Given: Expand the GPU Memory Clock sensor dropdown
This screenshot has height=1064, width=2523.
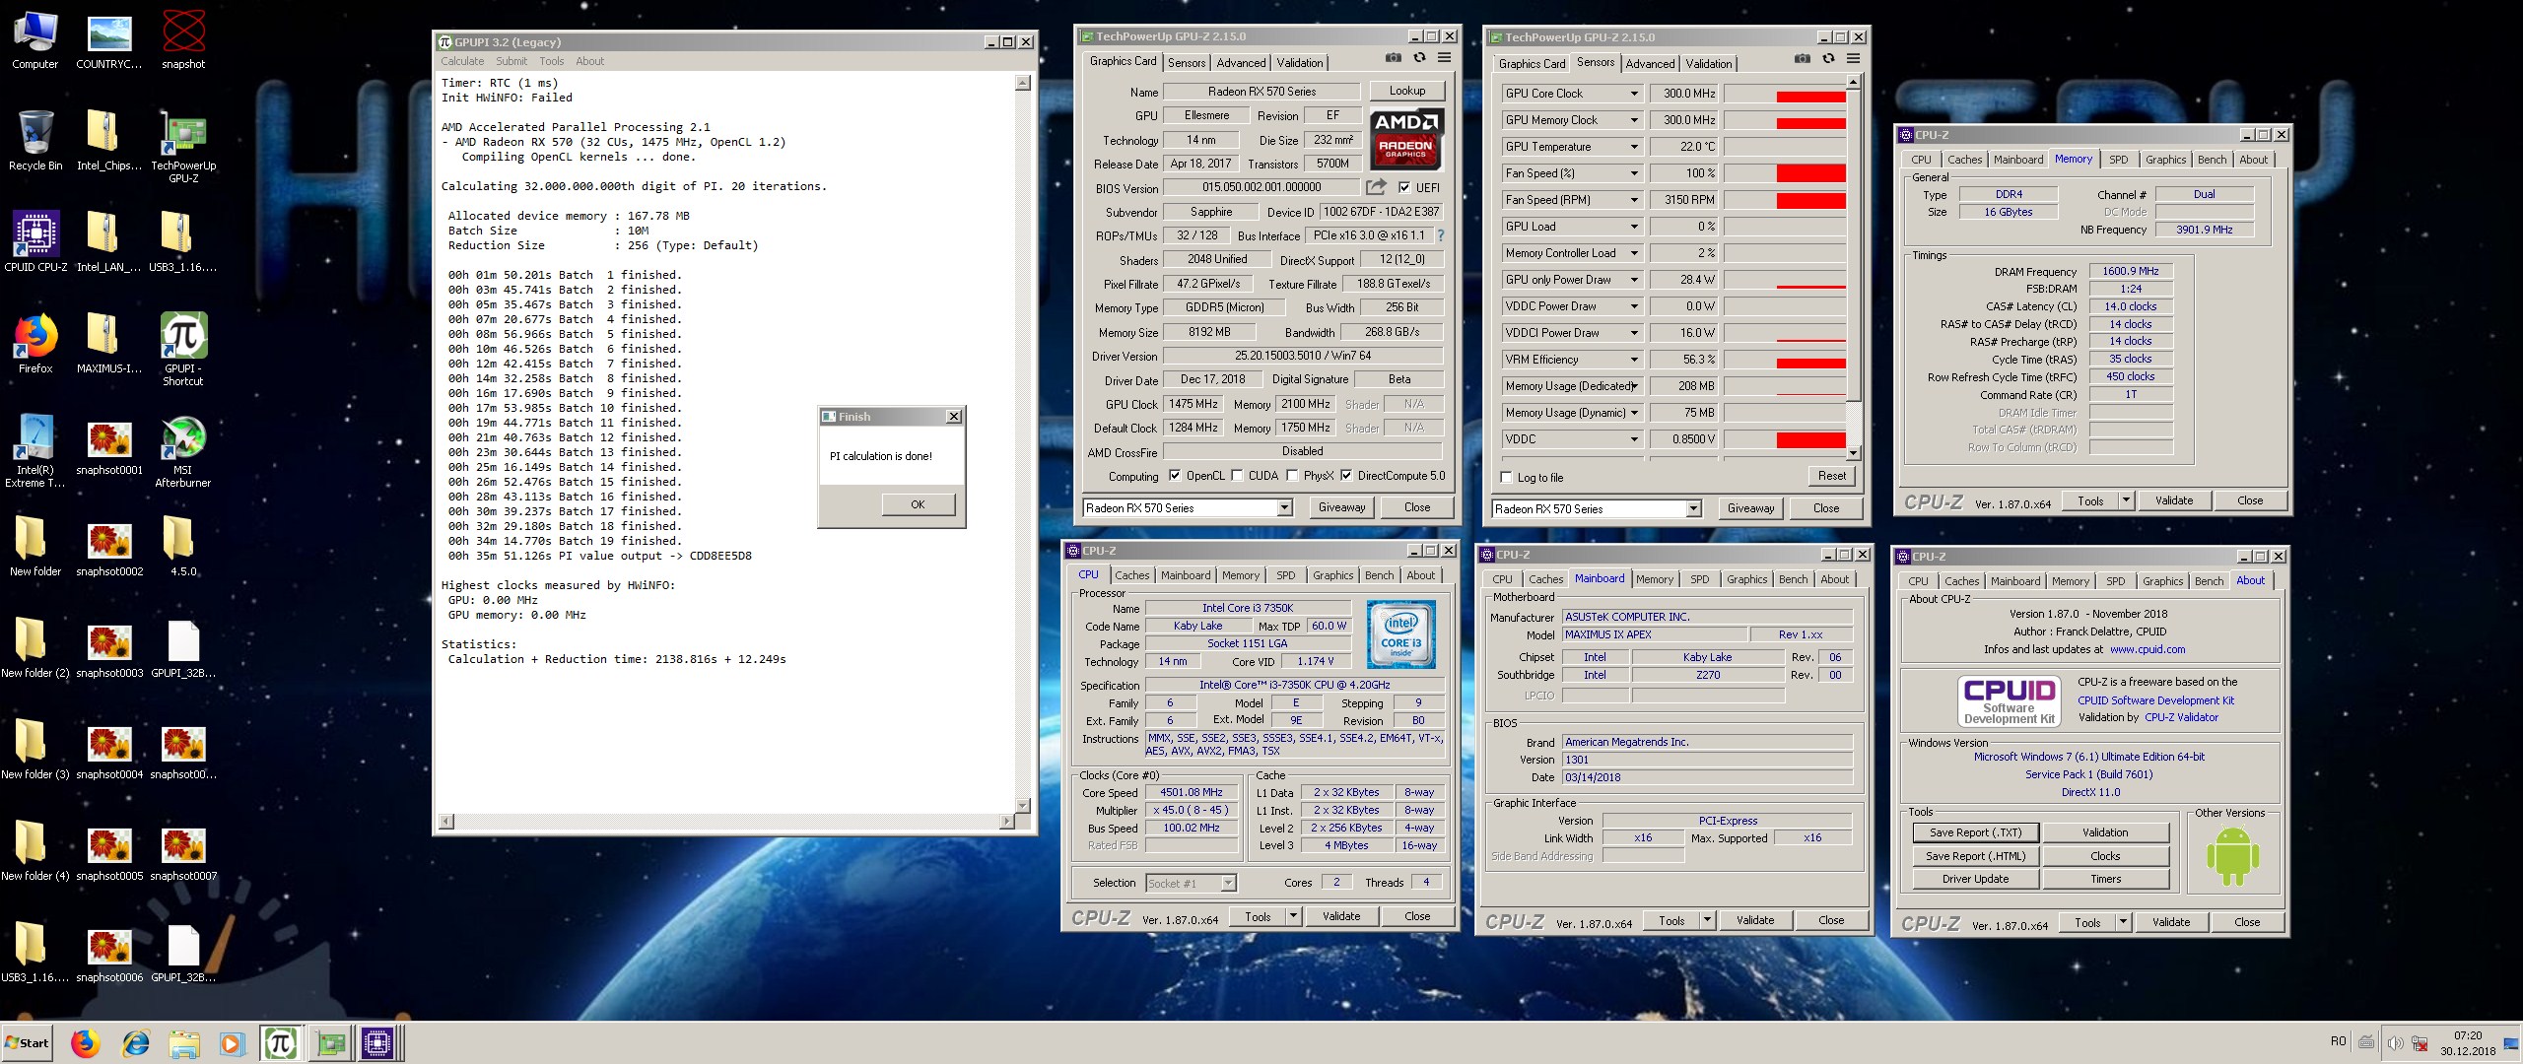Looking at the screenshot, I should coord(1633,120).
